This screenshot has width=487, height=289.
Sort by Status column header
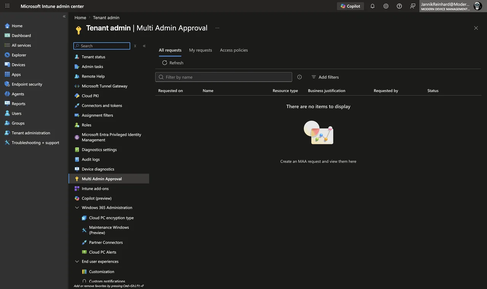(433, 91)
